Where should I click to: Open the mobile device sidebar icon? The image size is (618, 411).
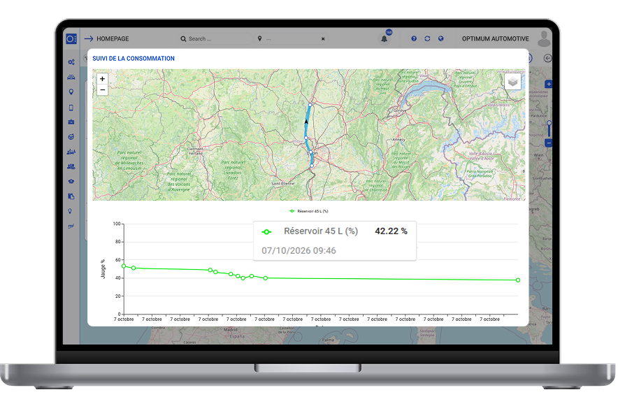(x=71, y=108)
